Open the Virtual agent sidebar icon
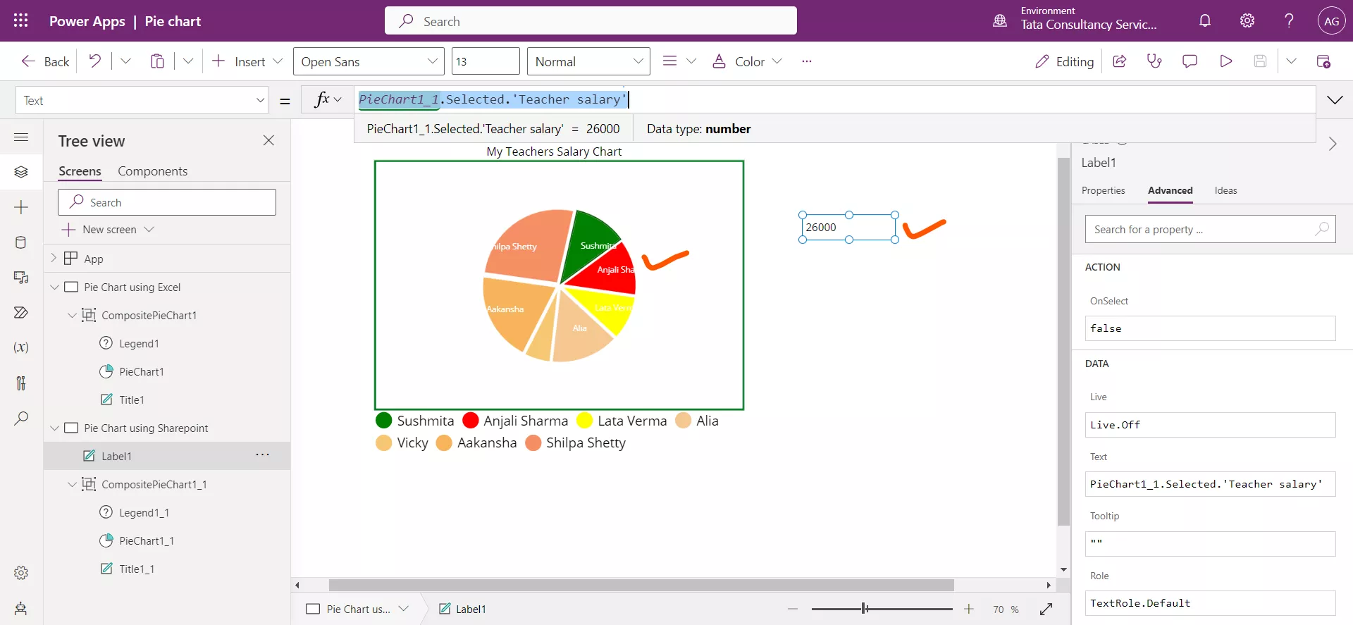Screen dimensions: 1353x625 (x=21, y=608)
